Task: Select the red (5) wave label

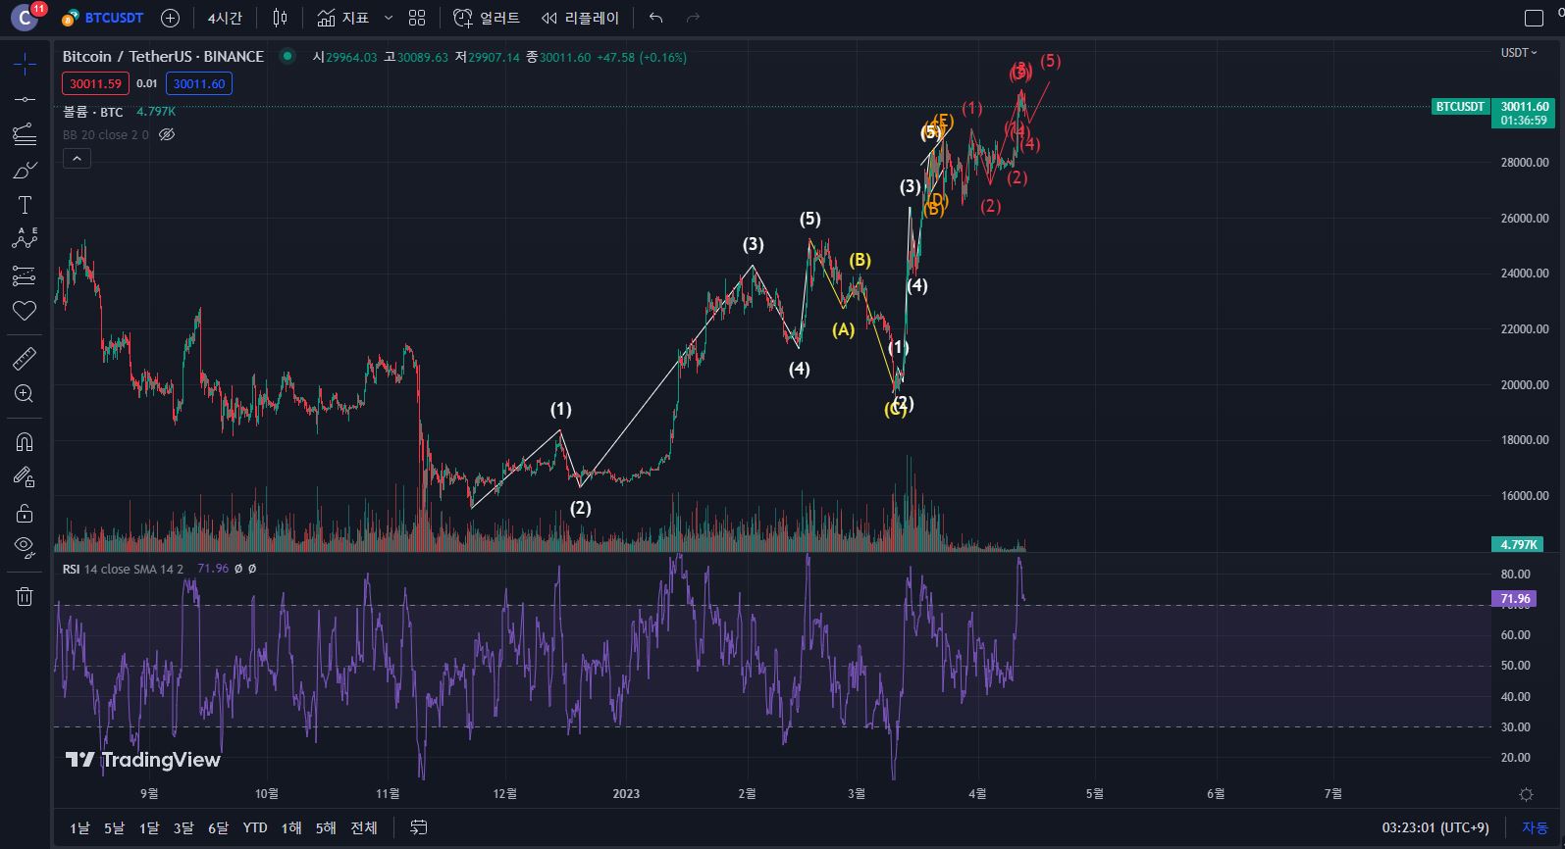Action: coord(1050,61)
